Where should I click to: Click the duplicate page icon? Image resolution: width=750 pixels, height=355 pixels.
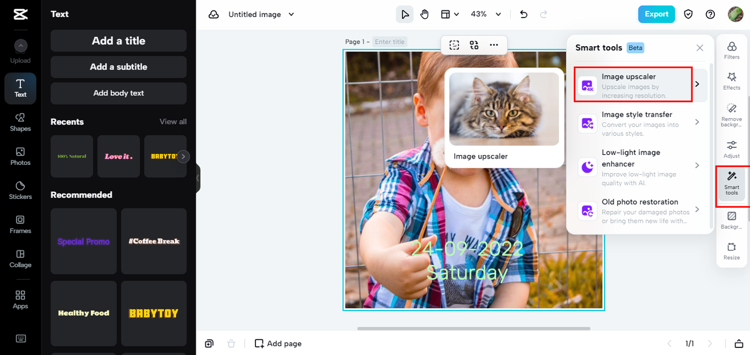(210, 343)
